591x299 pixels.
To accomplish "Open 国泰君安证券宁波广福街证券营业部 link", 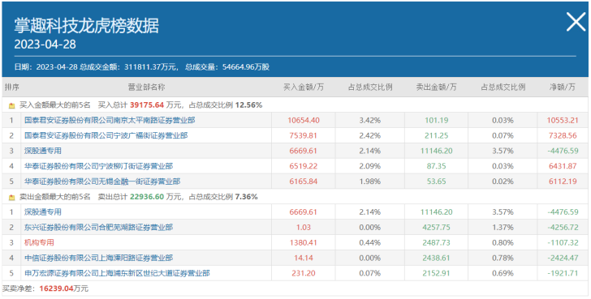I will (106, 135).
